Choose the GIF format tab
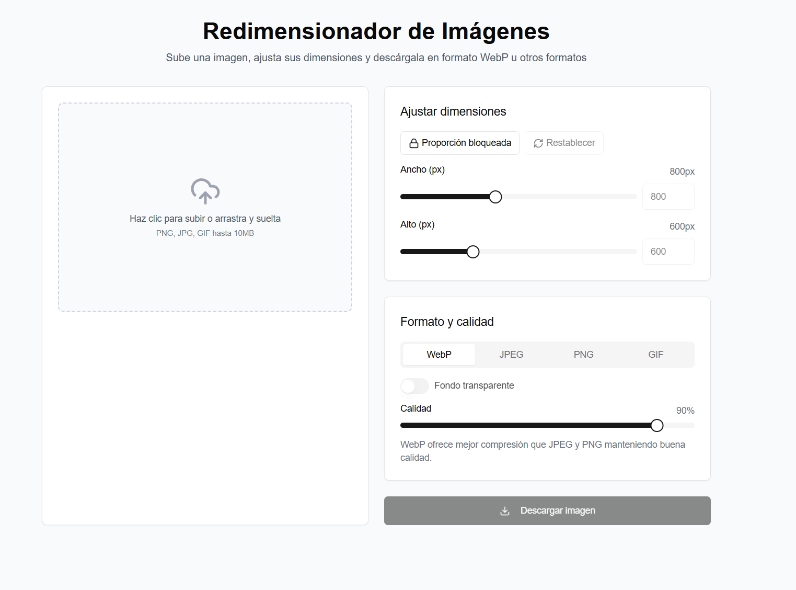This screenshot has height=590, width=796. (x=655, y=354)
